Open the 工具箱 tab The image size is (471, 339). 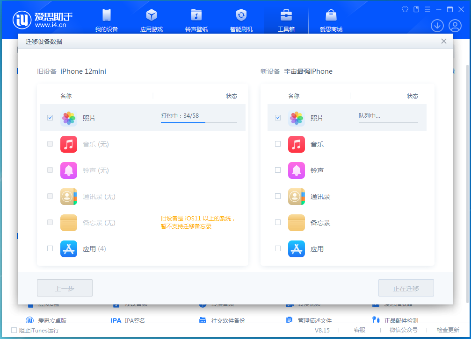pos(286,21)
